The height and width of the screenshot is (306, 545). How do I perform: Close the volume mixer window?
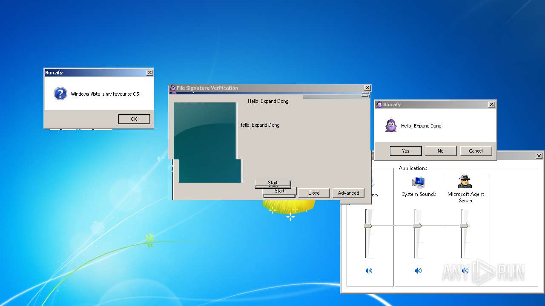pos(539,156)
